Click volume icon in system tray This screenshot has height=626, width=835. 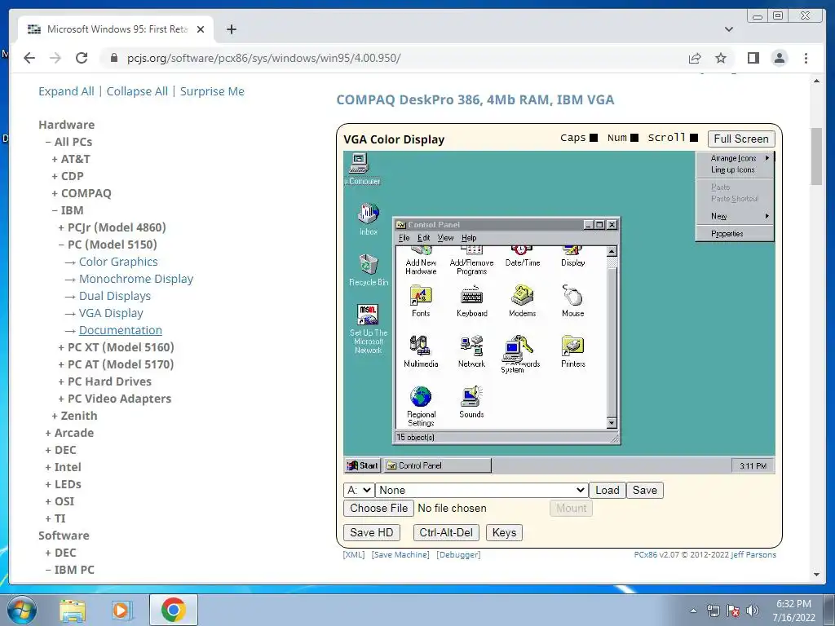pyautogui.click(x=753, y=611)
